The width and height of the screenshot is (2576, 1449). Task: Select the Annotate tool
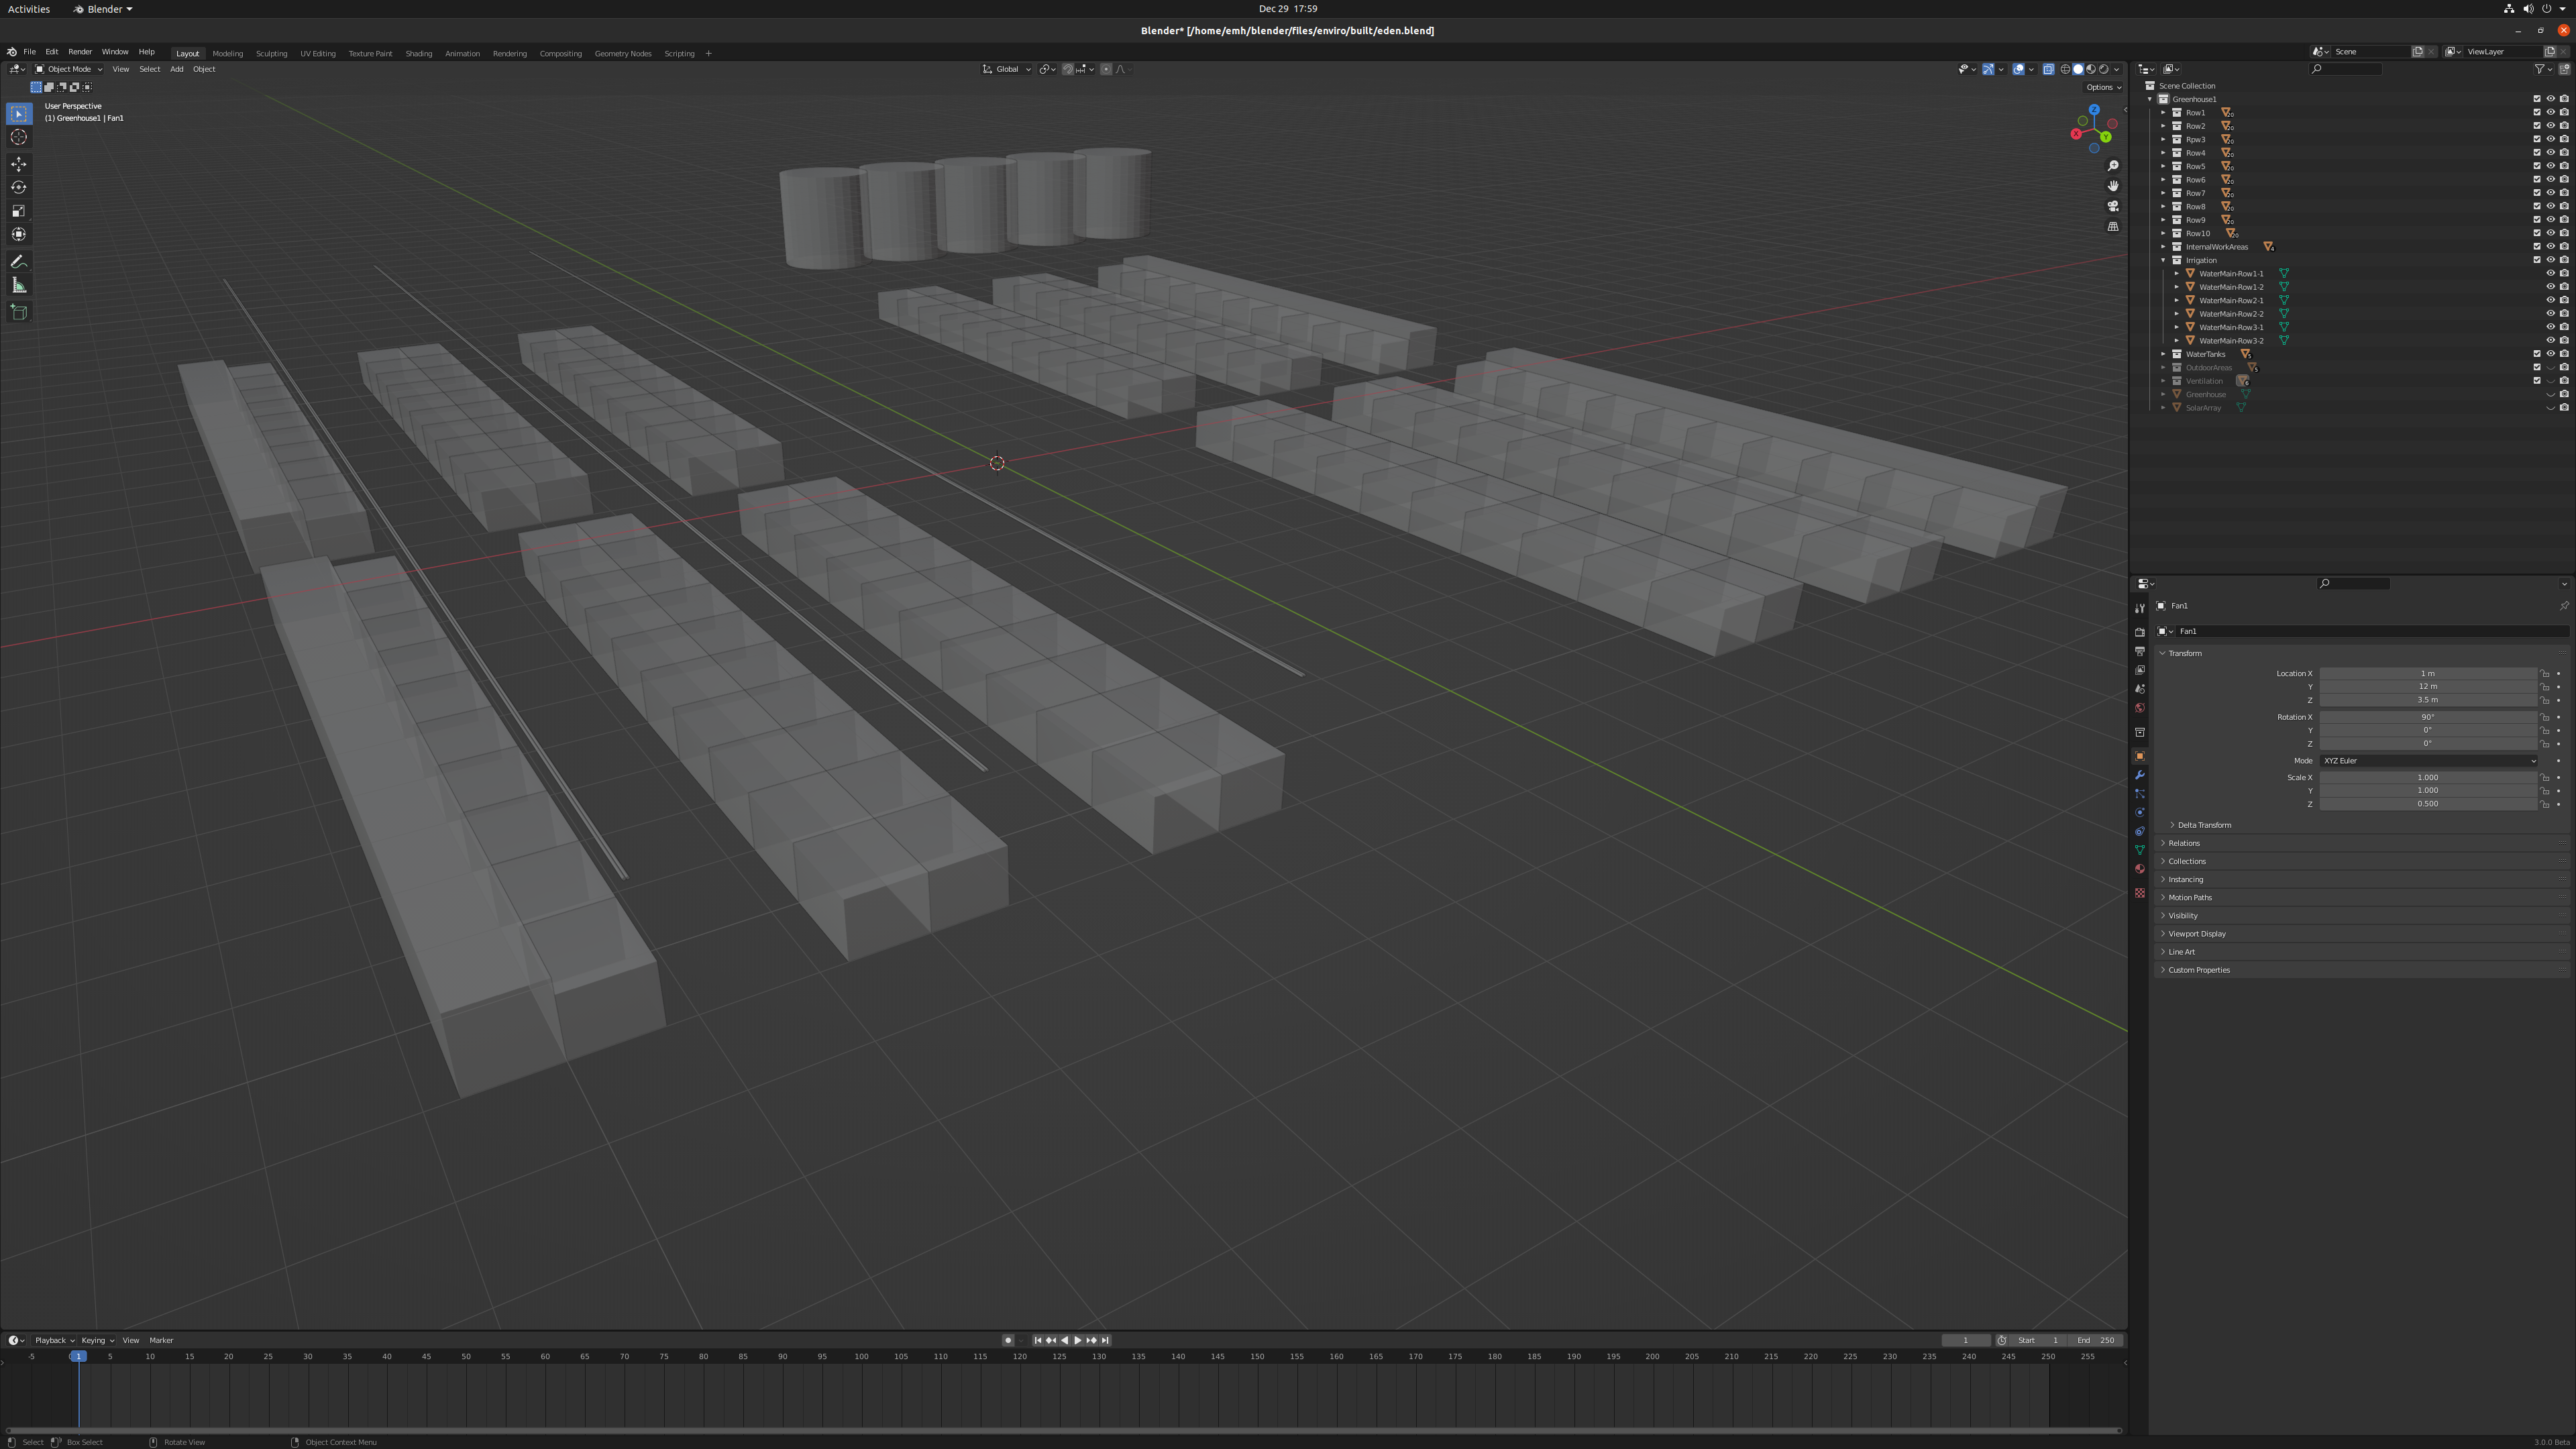19,262
